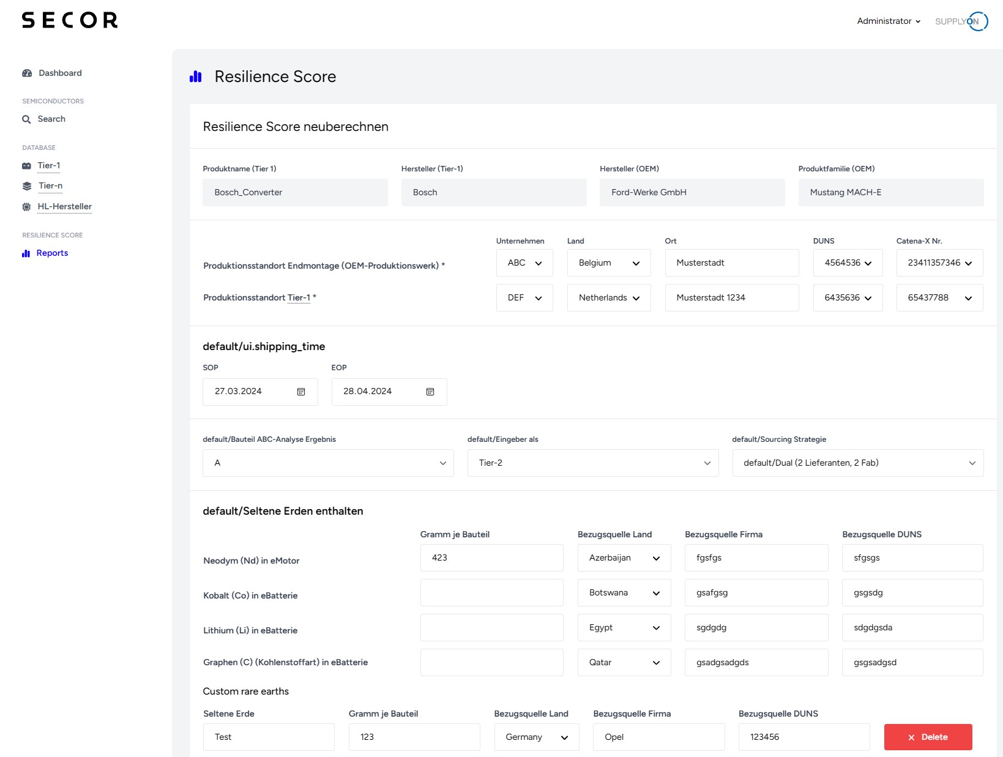Click the EOP date field 28.04.2024
The height and width of the screenshot is (757, 1003).
tap(389, 392)
